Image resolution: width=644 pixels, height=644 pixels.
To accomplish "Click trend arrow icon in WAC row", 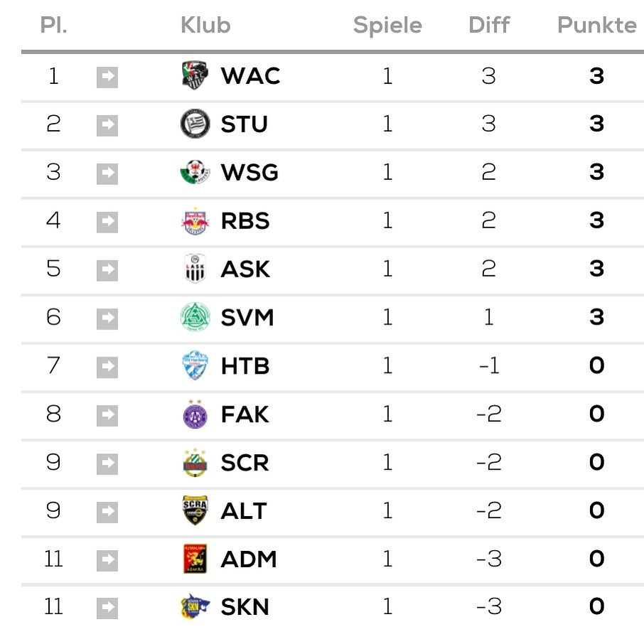I will click(107, 77).
